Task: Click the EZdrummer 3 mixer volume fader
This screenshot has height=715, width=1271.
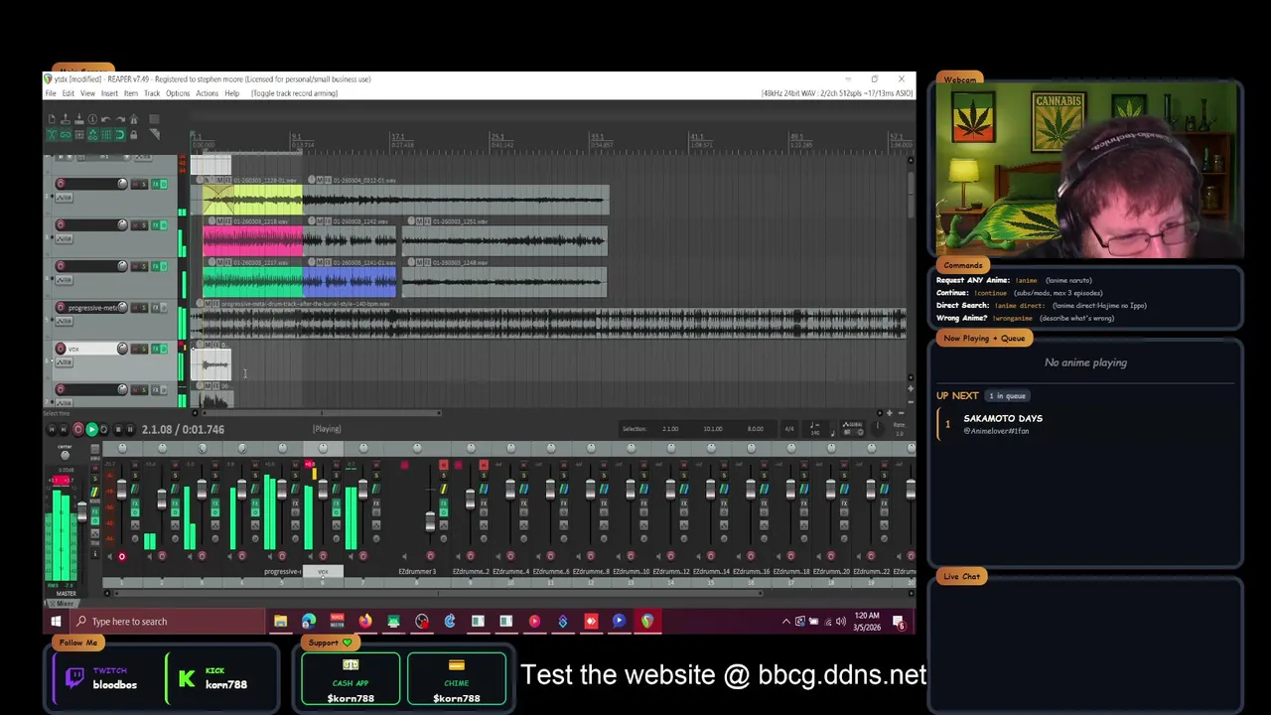Action: pyautogui.click(x=430, y=521)
